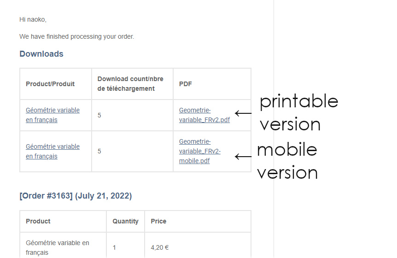
Task: Click the "finished processing your order" sentence
Action: (x=76, y=36)
